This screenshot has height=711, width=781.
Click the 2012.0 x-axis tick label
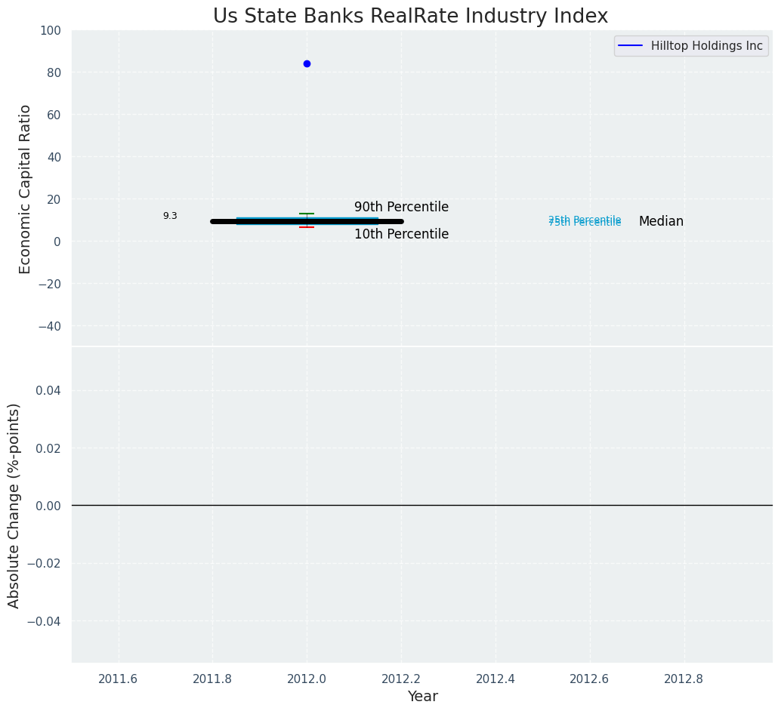307,679
